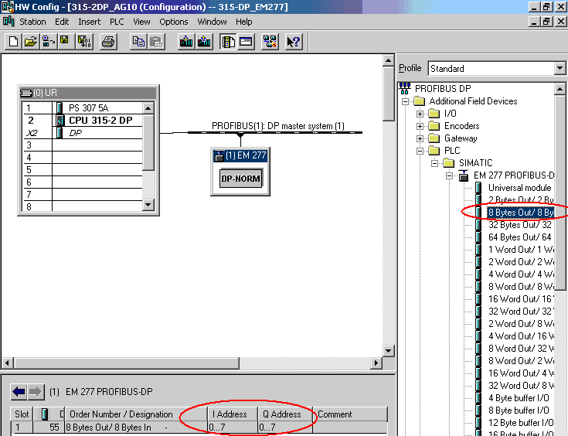Toggle the hardware Catalog view icon

(229, 42)
